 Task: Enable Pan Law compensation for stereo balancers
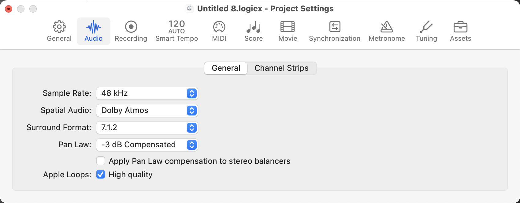100,161
